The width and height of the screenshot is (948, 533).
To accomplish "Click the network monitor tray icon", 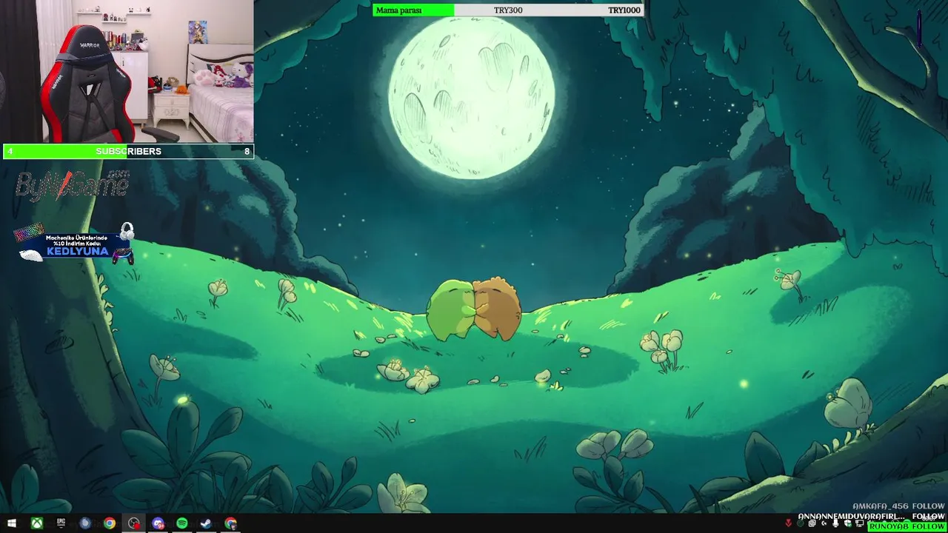I will (x=859, y=523).
